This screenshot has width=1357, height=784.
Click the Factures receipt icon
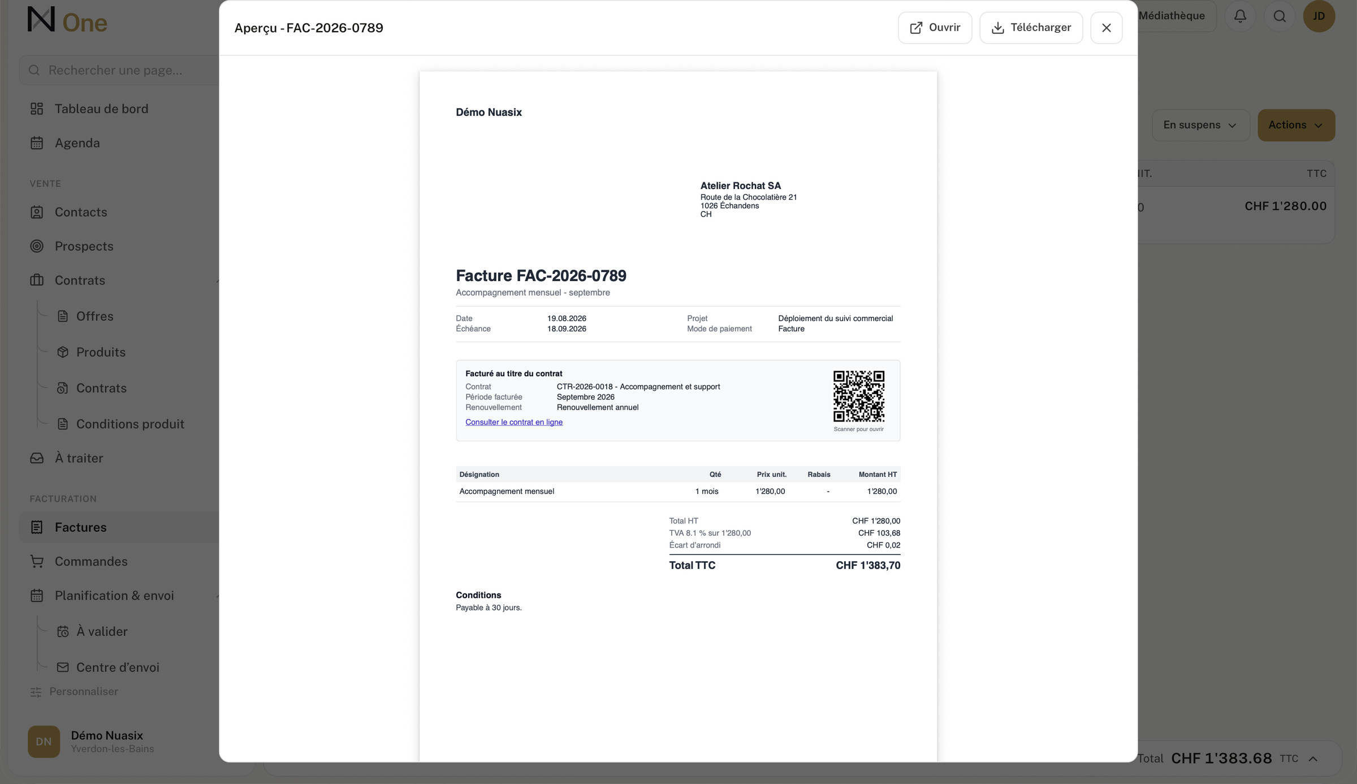point(37,527)
